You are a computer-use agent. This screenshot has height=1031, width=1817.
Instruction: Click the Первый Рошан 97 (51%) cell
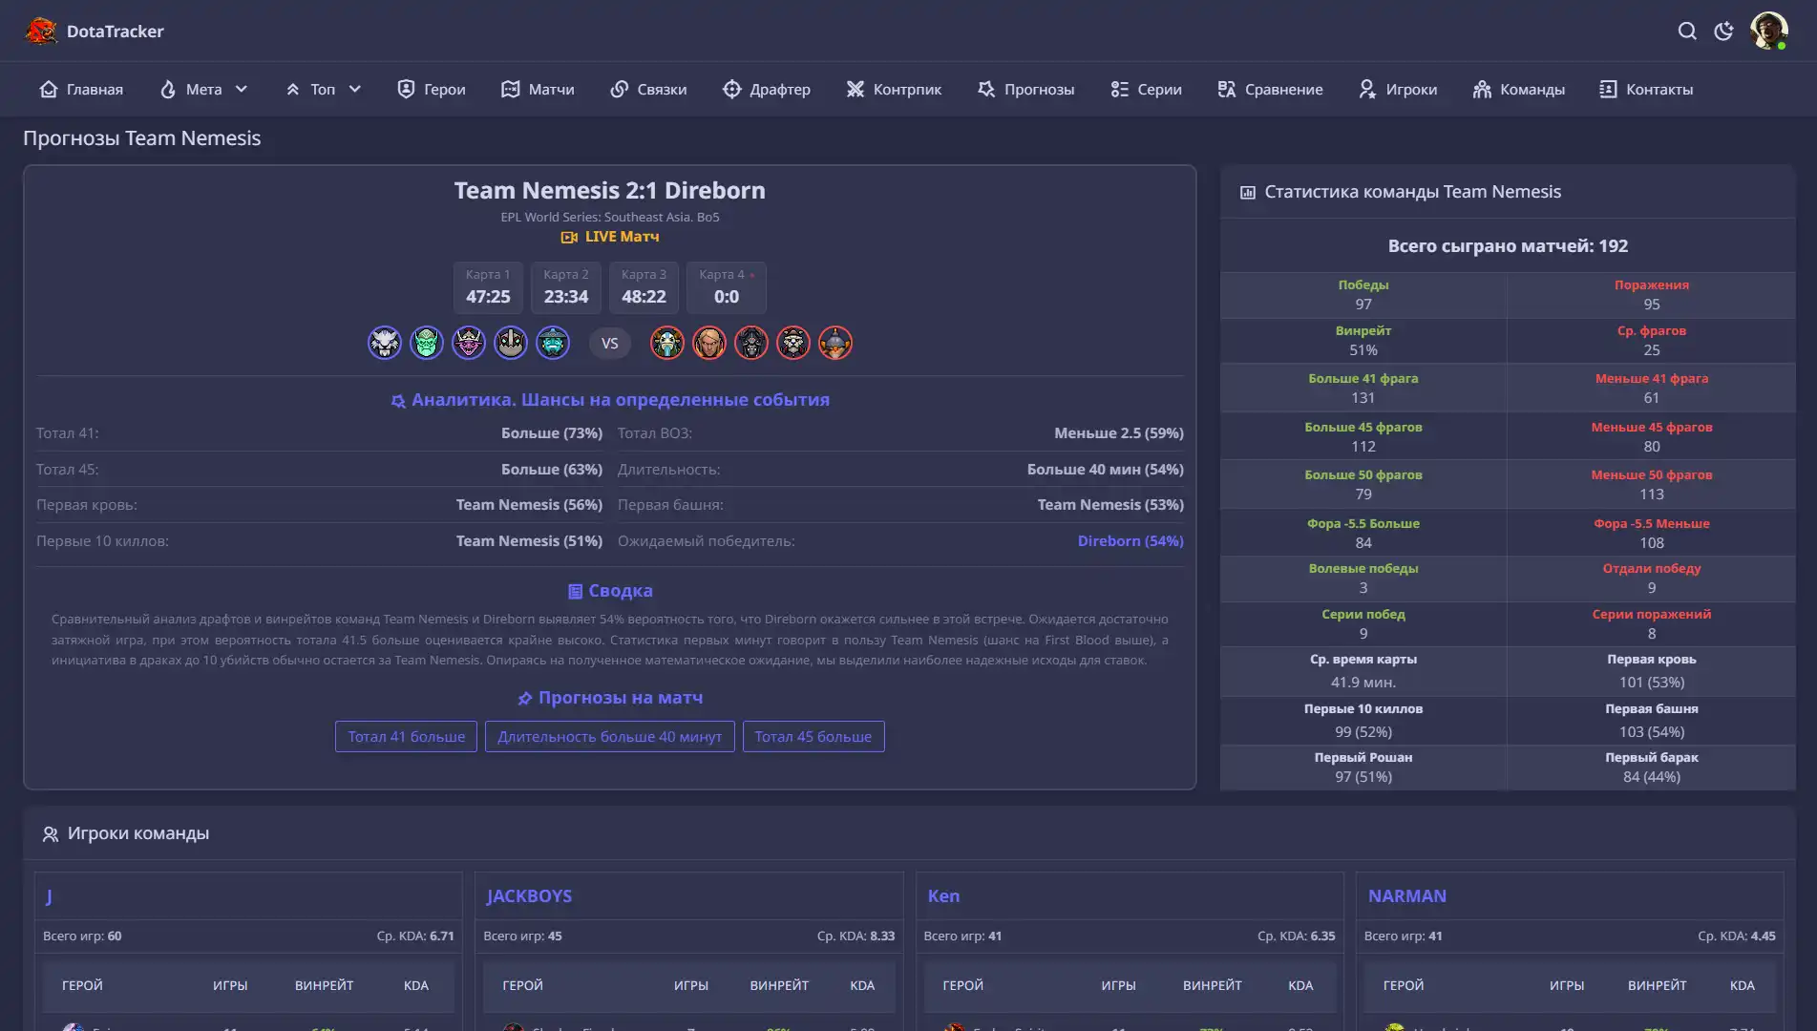click(x=1363, y=768)
